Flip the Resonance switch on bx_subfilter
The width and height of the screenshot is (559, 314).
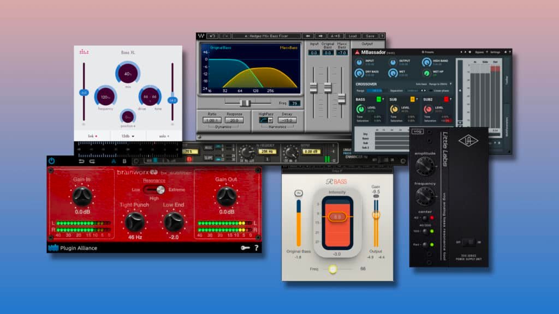coord(154,190)
